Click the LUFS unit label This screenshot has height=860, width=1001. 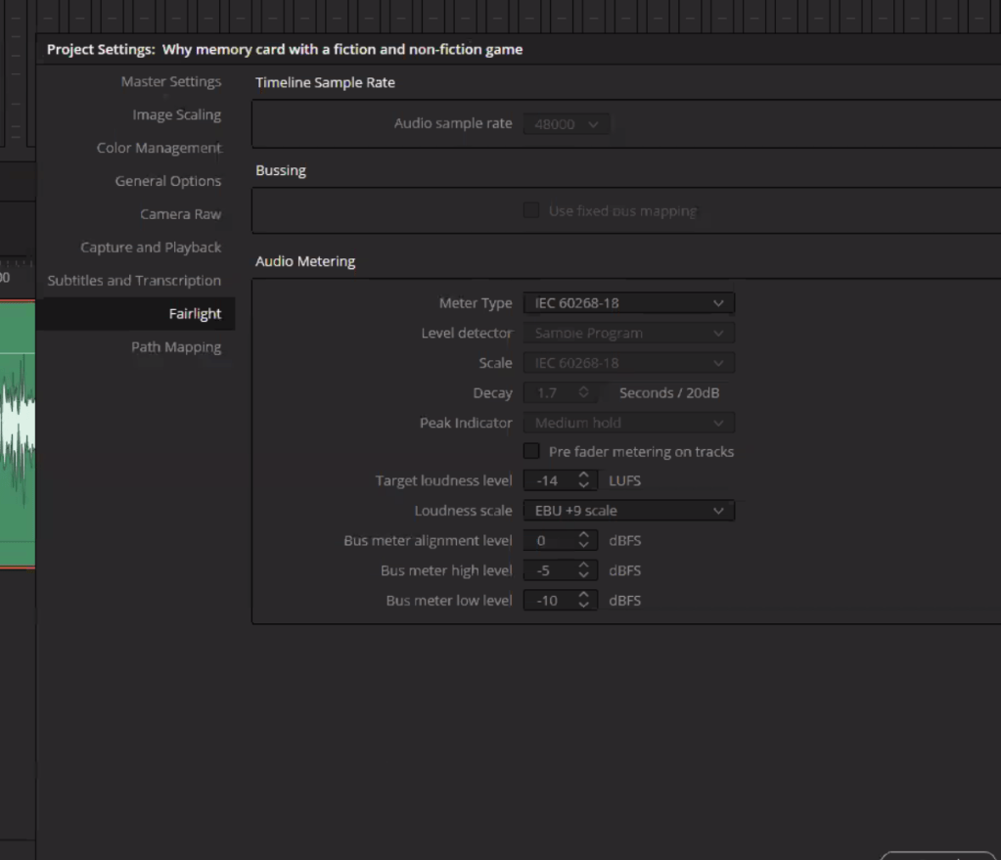[x=624, y=480]
